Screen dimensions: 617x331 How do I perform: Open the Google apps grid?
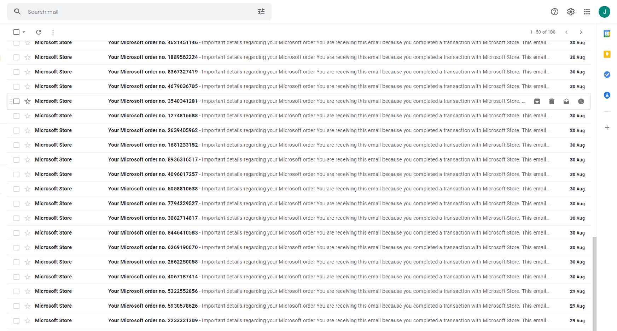[x=587, y=12]
